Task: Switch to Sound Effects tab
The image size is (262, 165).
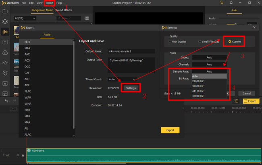Action: coord(64,10)
